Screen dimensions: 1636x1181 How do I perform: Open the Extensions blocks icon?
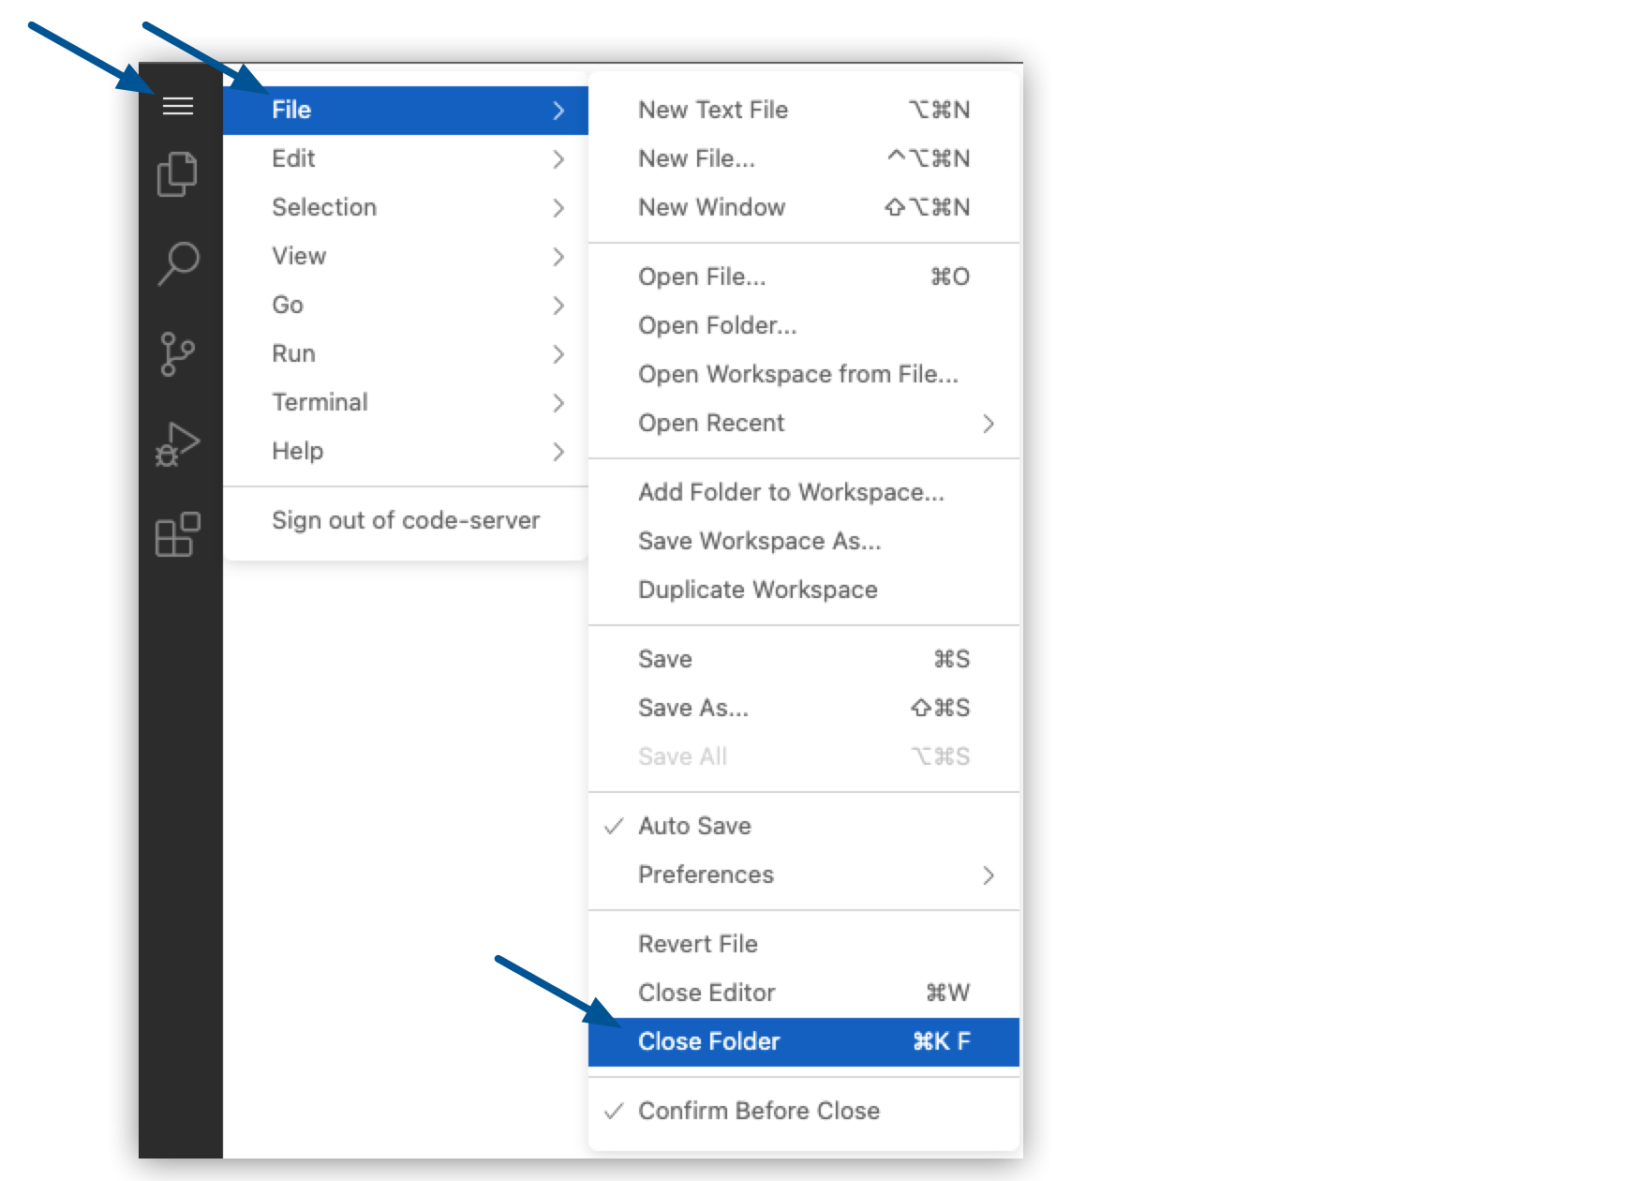pyautogui.click(x=178, y=534)
